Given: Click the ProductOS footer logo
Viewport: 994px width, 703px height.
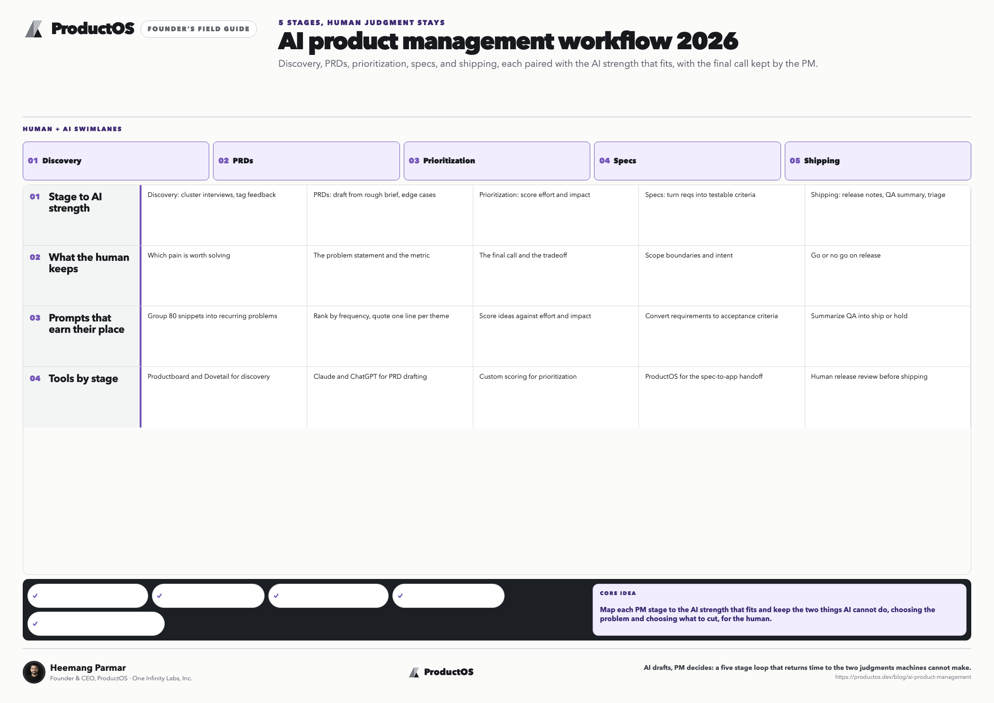Looking at the screenshot, I should click(x=441, y=672).
